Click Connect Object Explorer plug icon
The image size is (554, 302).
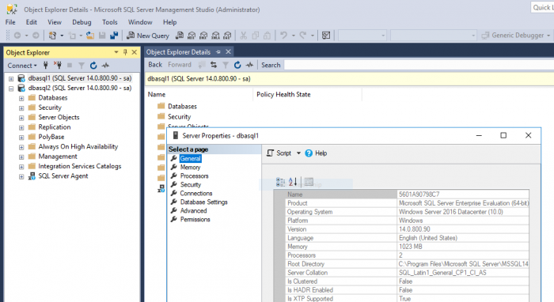(46, 66)
